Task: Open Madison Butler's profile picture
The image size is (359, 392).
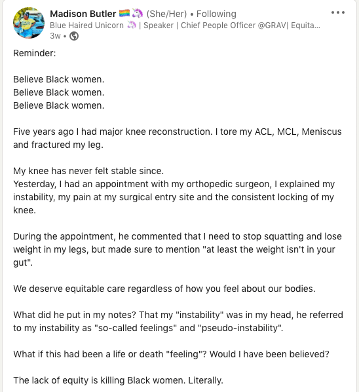Action: coord(29,23)
